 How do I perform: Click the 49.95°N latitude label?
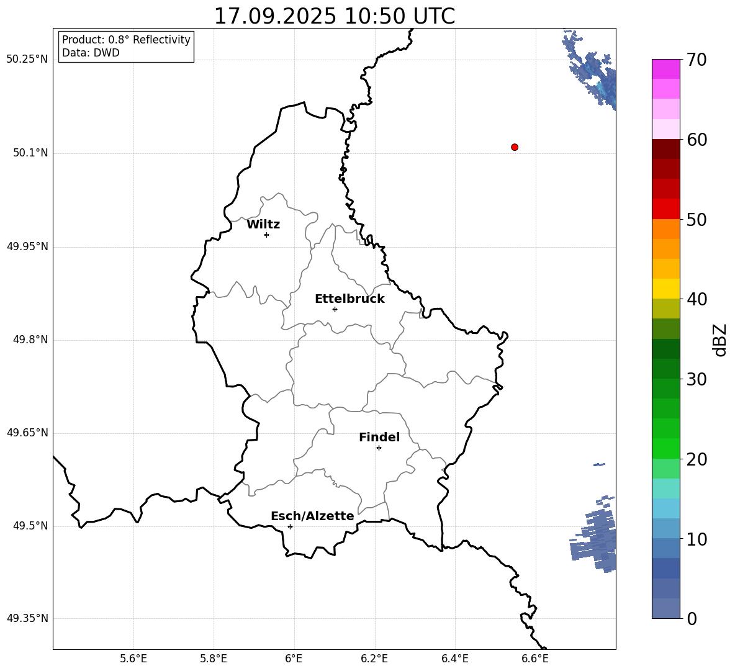pyautogui.click(x=27, y=246)
